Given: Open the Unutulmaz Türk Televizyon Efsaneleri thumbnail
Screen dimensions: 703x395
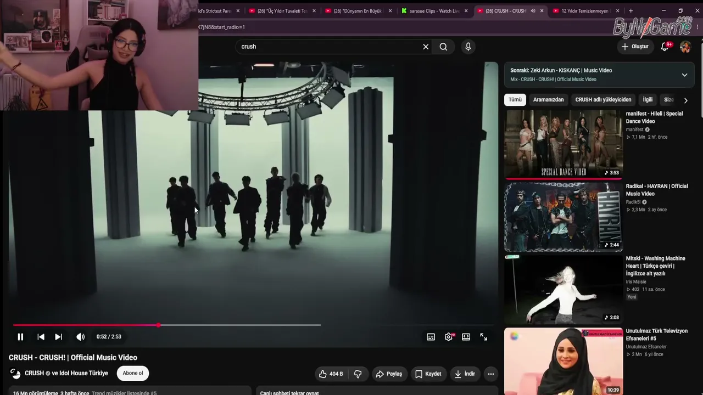Looking at the screenshot, I should 563,362.
